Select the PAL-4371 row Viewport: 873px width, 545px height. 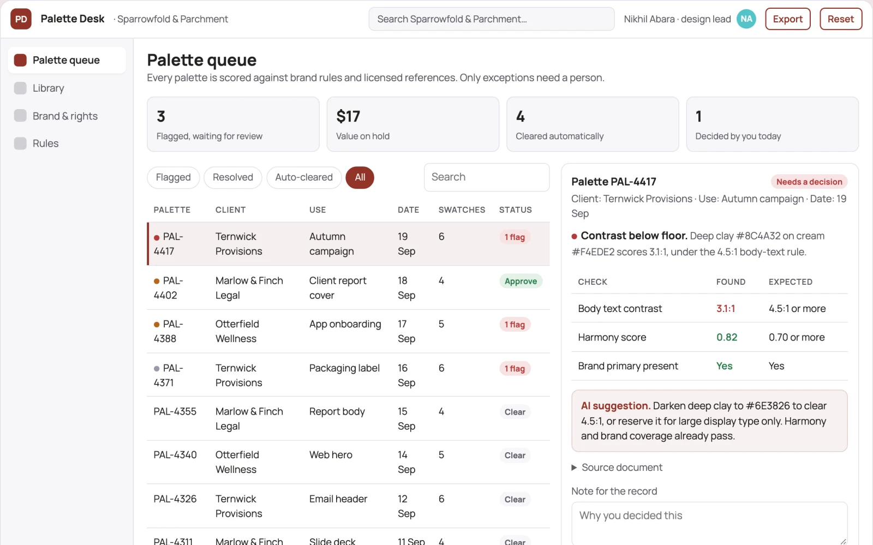tap(348, 375)
